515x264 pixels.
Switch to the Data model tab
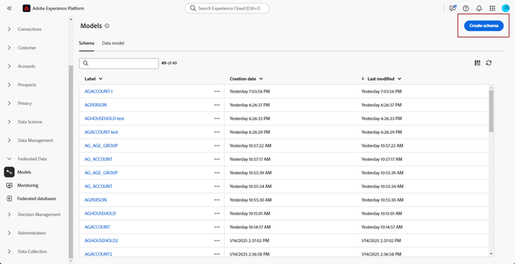click(113, 43)
